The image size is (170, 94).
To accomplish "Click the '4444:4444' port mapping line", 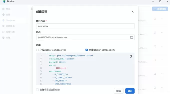I will tap(59, 68).
